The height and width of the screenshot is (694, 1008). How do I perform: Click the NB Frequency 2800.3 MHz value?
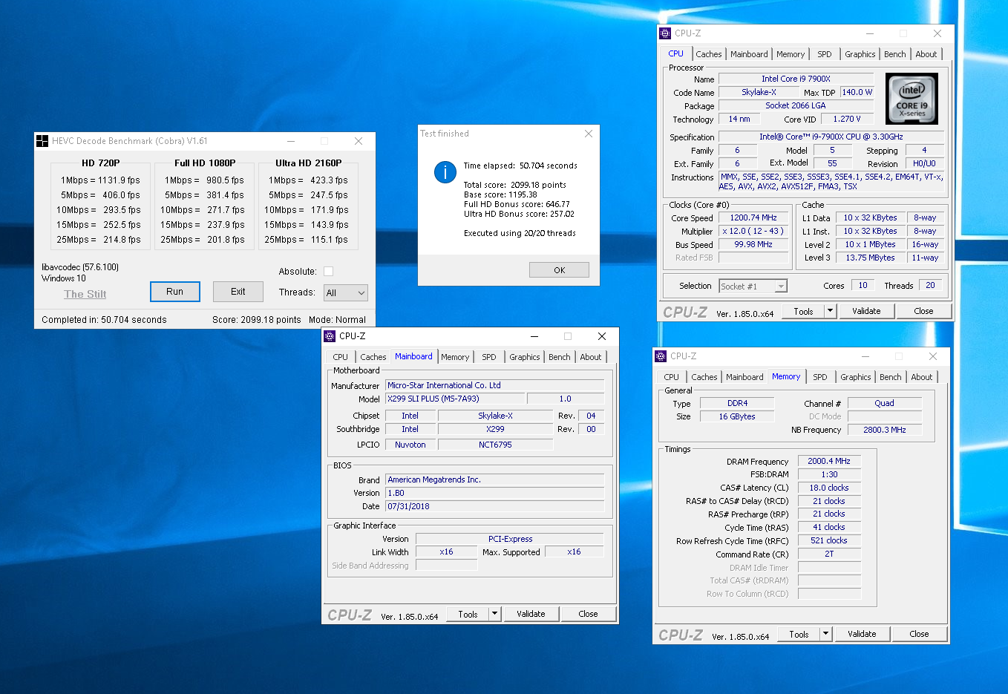(x=885, y=430)
